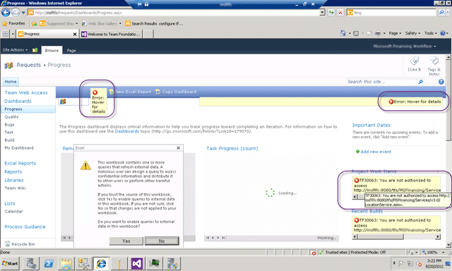Click the I Like It tag icon

click(415, 61)
